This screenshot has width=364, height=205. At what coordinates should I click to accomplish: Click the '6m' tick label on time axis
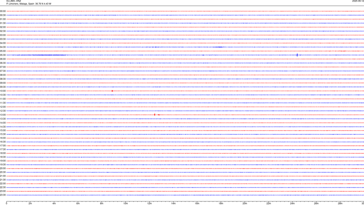[78, 203]
